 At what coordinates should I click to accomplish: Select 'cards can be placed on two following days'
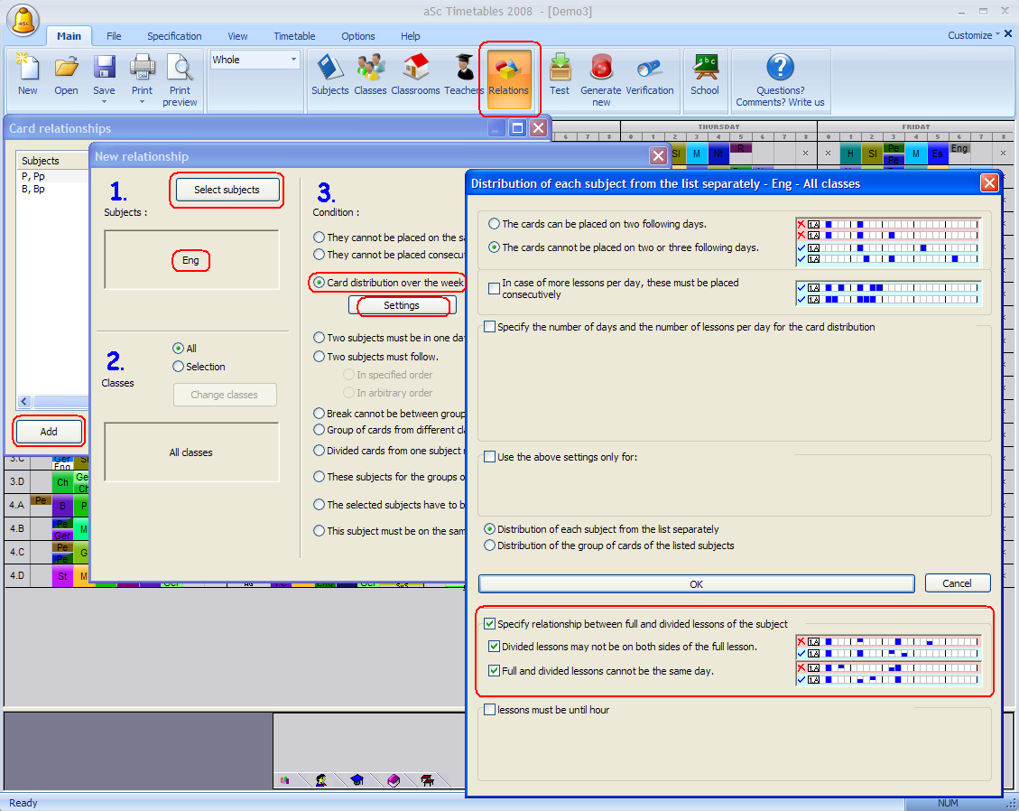494,224
